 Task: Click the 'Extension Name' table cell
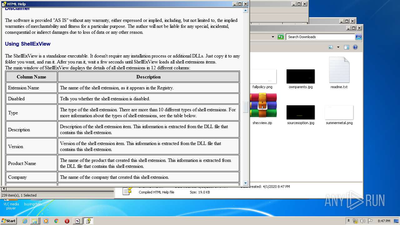(x=31, y=88)
